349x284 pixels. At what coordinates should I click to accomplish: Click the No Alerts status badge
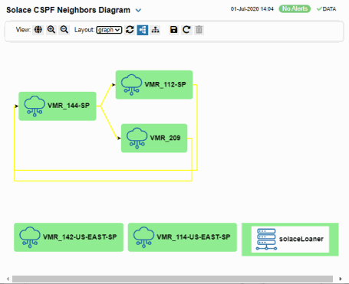[x=295, y=8]
